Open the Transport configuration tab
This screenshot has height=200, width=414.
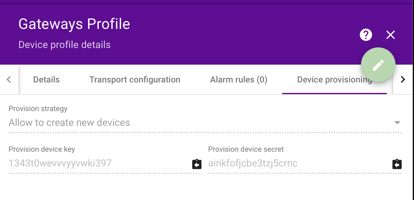click(x=135, y=79)
